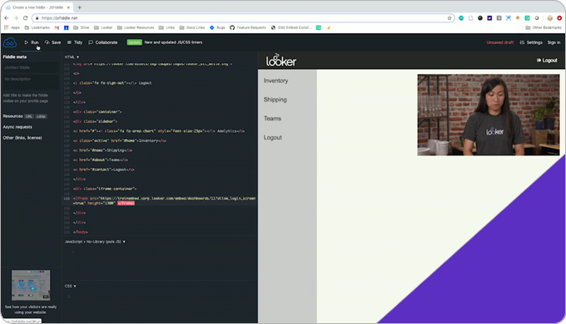Click the red circle browser icon
This screenshot has width=566, height=324.
click(x=559, y=18)
